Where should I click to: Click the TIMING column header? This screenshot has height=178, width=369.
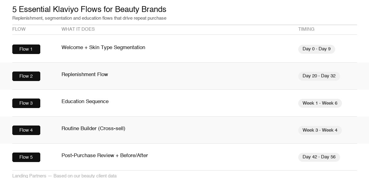pyautogui.click(x=306, y=29)
